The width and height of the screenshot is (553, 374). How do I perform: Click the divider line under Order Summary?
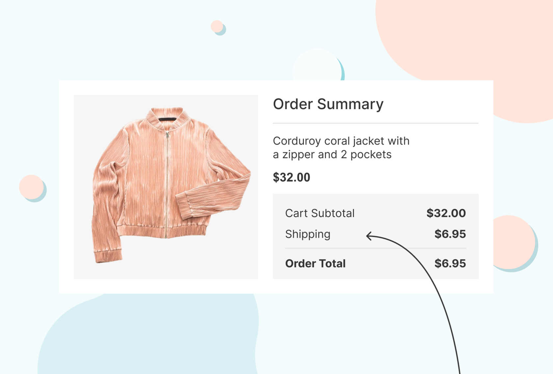tap(375, 123)
